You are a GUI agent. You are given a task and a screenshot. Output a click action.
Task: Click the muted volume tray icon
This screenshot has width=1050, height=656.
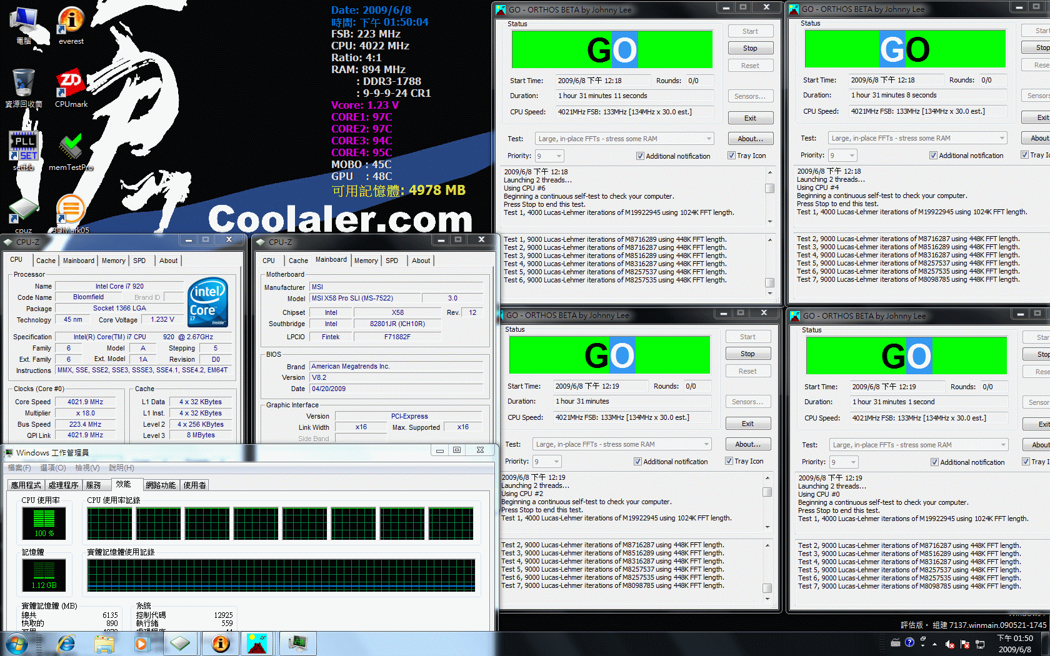[950, 644]
